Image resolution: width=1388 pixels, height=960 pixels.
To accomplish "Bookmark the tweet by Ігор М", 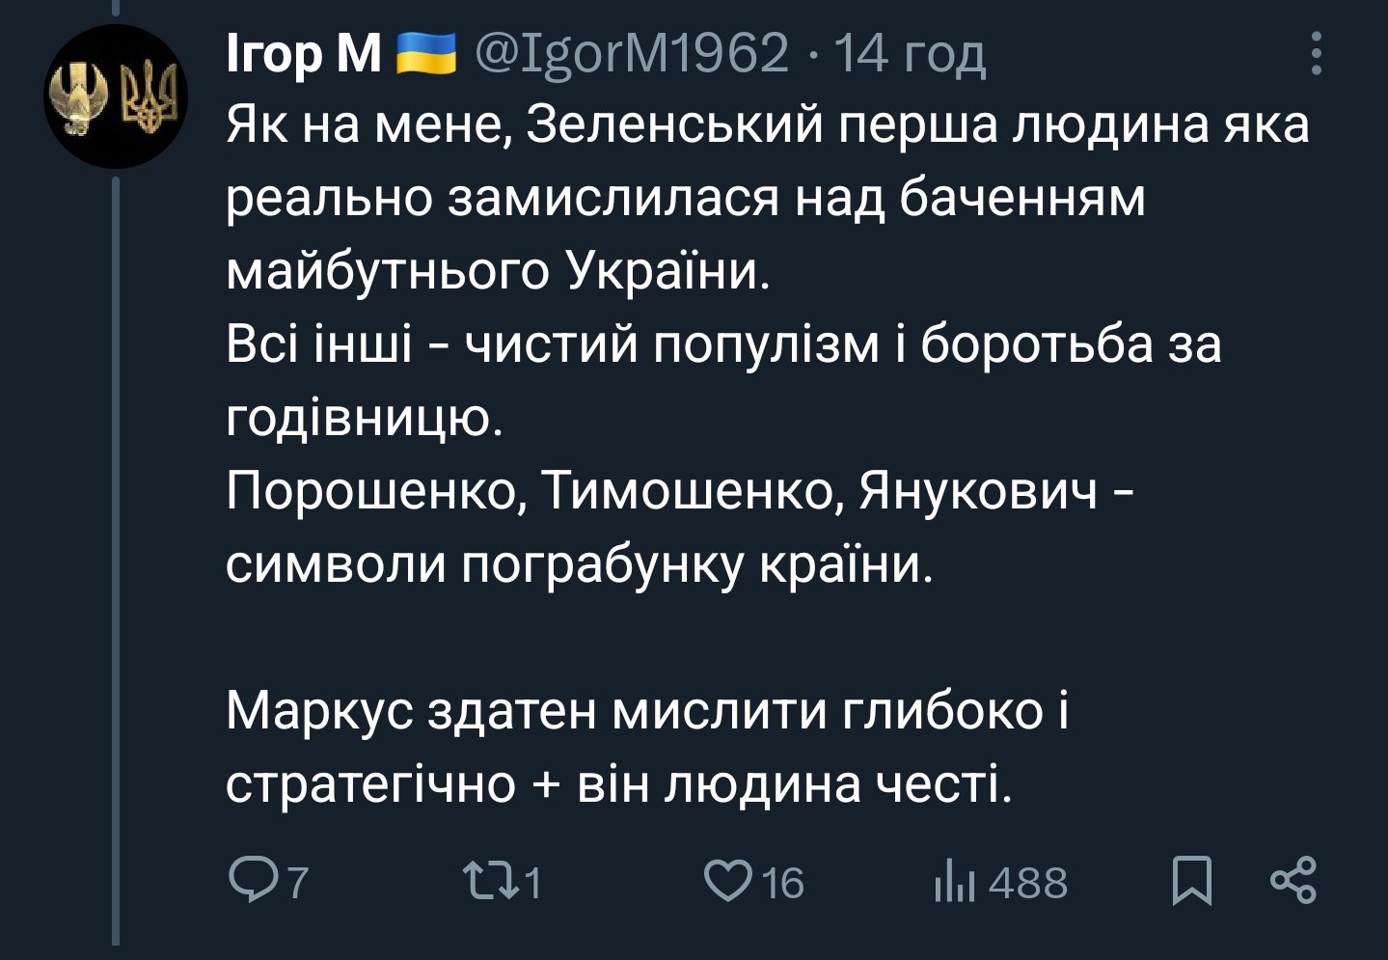I will tap(1192, 881).
